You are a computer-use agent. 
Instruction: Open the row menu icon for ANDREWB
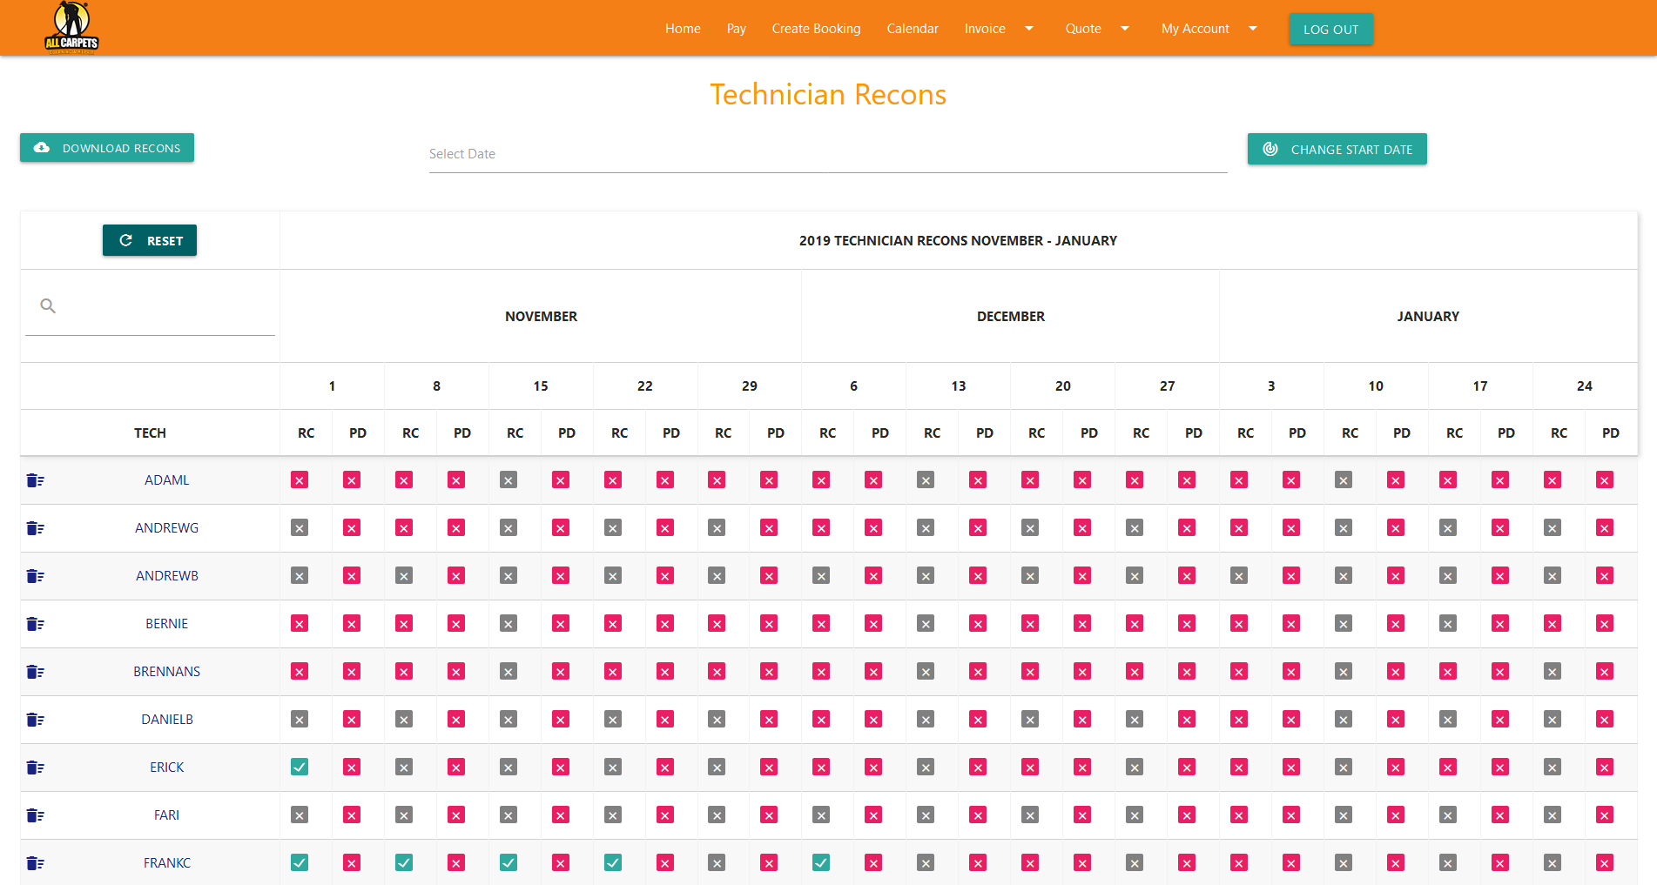(x=35, y=576)
